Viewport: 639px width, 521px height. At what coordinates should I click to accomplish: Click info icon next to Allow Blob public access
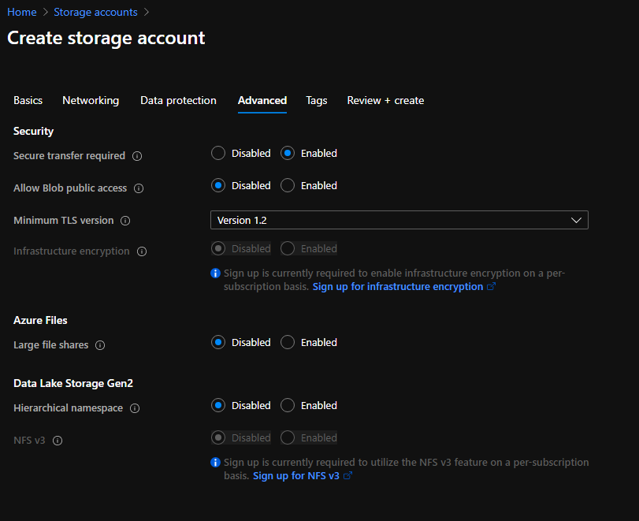139,188
